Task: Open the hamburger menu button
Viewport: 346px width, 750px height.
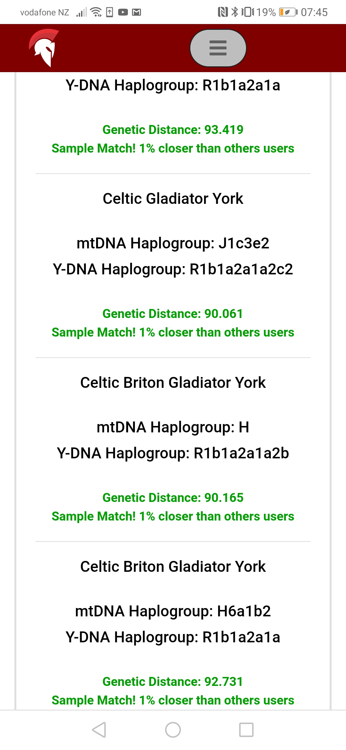Action: click(218, 48)
